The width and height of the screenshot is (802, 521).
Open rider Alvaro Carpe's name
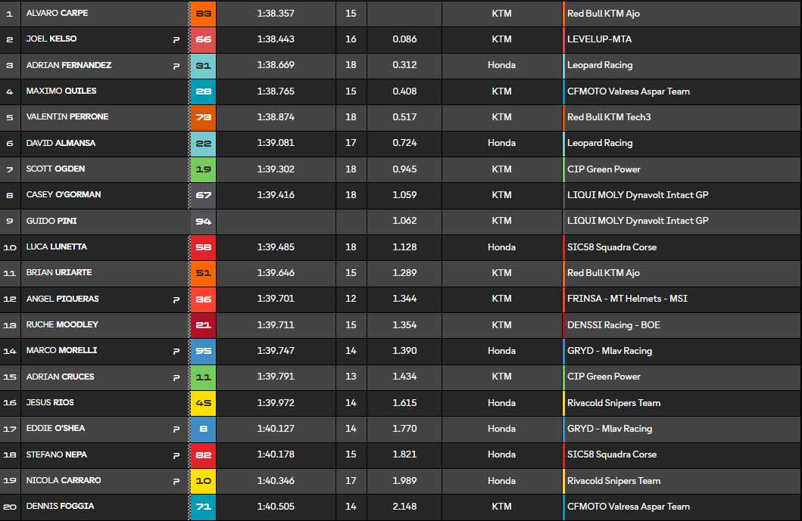coord(57,14)
